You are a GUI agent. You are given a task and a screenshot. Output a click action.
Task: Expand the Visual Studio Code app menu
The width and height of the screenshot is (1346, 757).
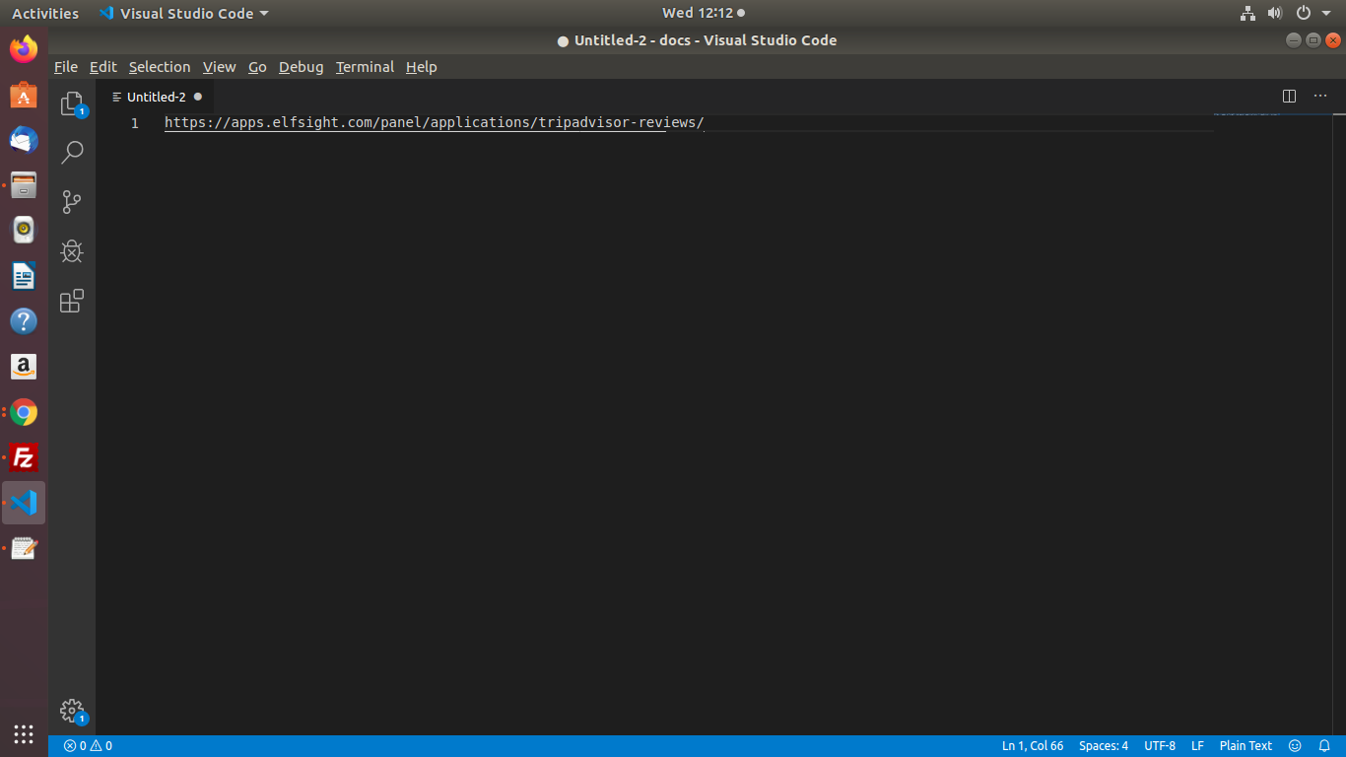pos(184,14)
